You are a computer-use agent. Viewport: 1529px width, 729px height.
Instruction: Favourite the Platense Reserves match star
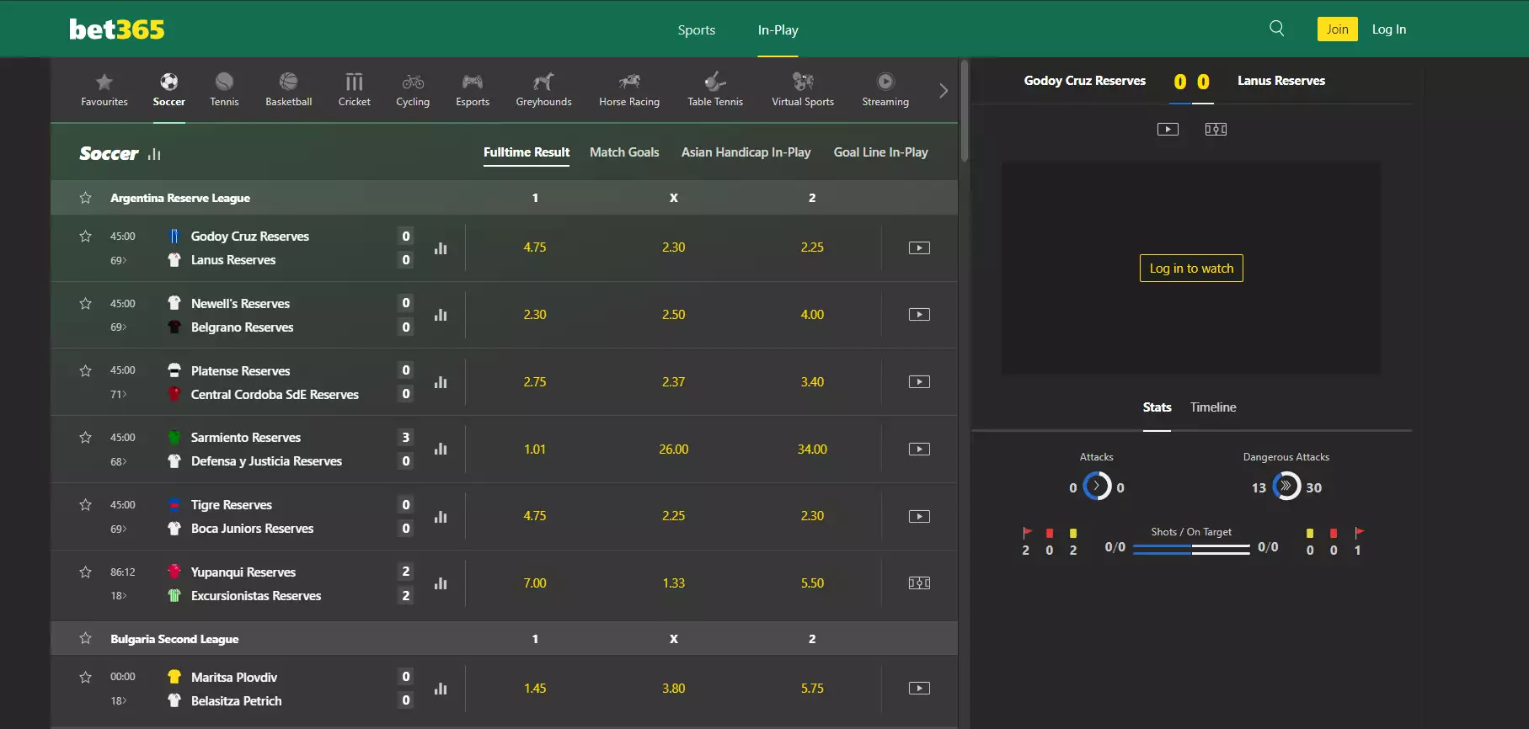(x=85, y=370)
